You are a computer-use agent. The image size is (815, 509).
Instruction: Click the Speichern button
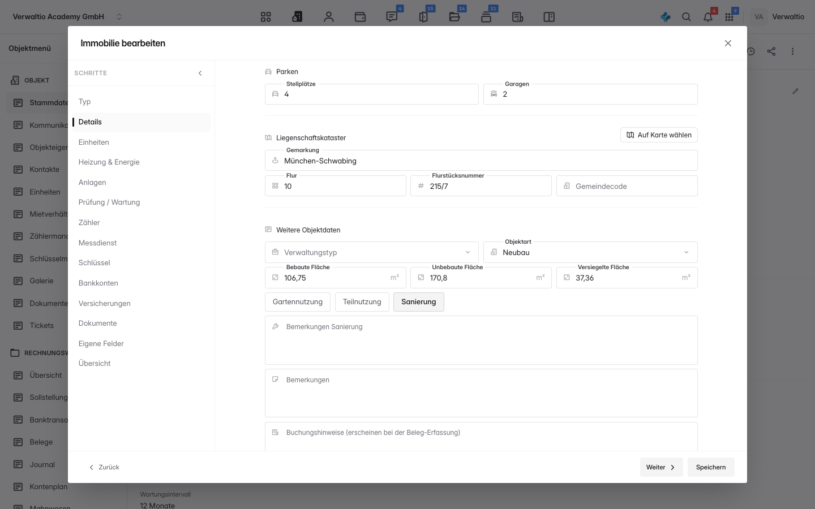711,467
